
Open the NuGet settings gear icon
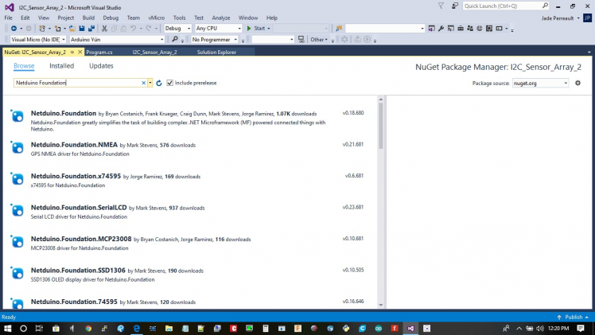pos(577,83)
